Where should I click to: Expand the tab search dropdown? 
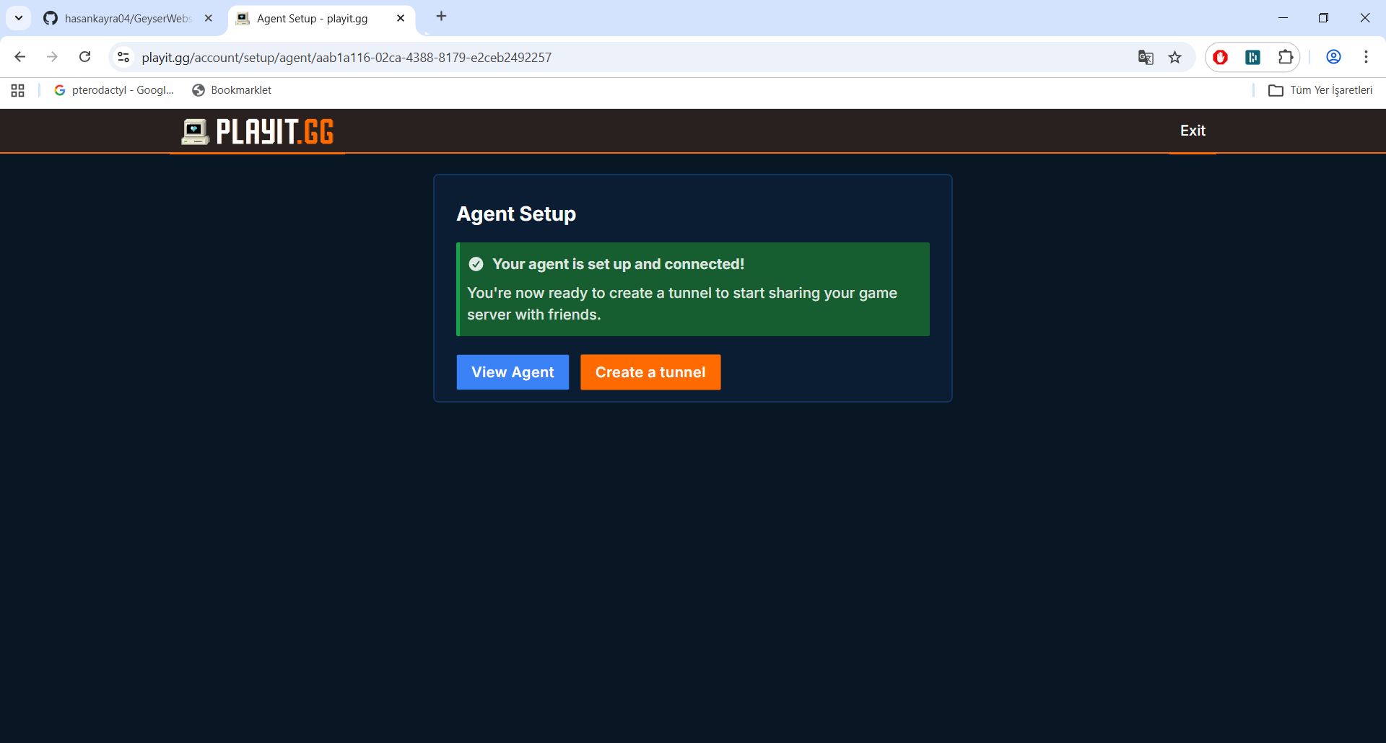click(19, 18)
